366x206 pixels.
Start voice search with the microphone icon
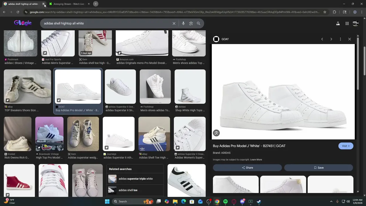point(183,23)
